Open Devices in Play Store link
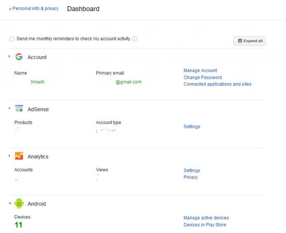The width and height of the screenshot is (286, 233). pos(205,225)
